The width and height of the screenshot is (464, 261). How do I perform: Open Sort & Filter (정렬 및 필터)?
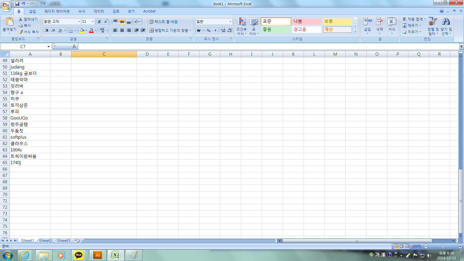click(433, 26)
